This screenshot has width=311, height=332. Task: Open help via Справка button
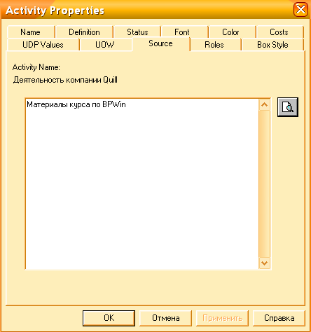coord(279,318)
